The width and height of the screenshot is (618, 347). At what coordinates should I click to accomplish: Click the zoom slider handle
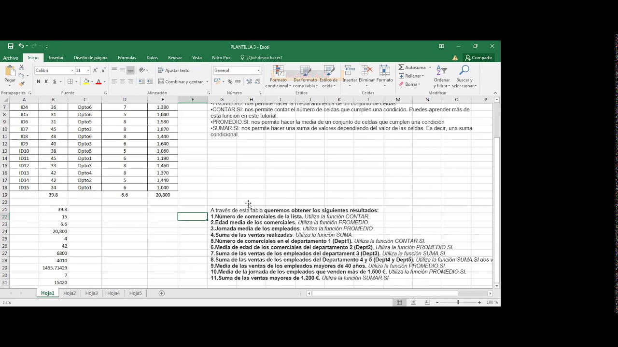pos(458,302)
